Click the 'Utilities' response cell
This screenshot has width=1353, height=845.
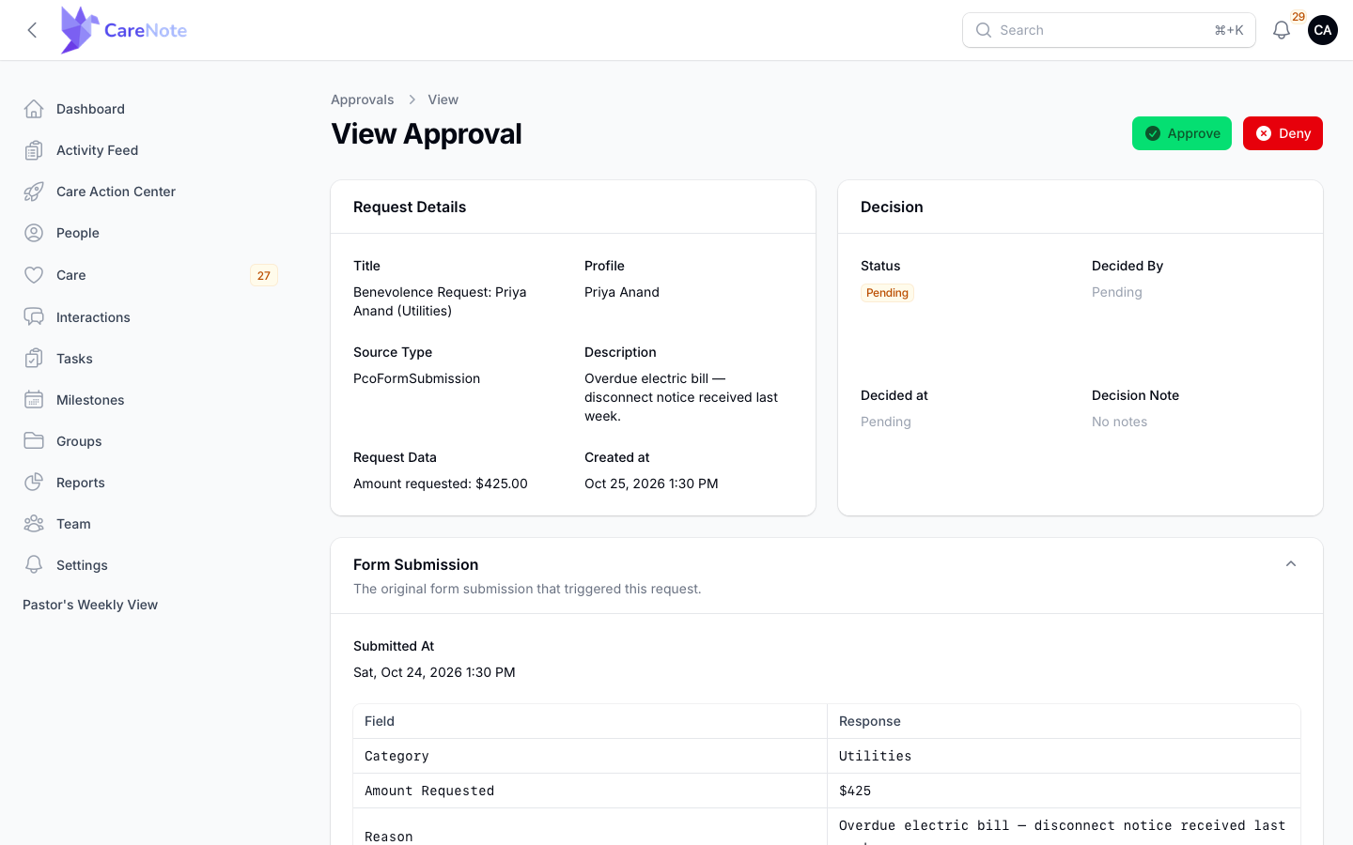(x=1064, y=756)
